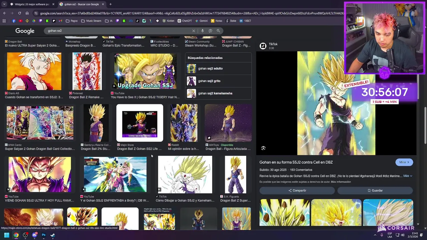Select related search gohan ssj2 adulto
This screenshot has width=427, height=240.
[218, 69]
